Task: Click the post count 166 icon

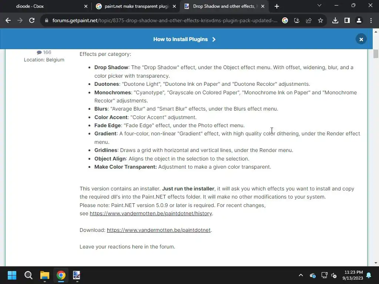Action: point(39,53)
